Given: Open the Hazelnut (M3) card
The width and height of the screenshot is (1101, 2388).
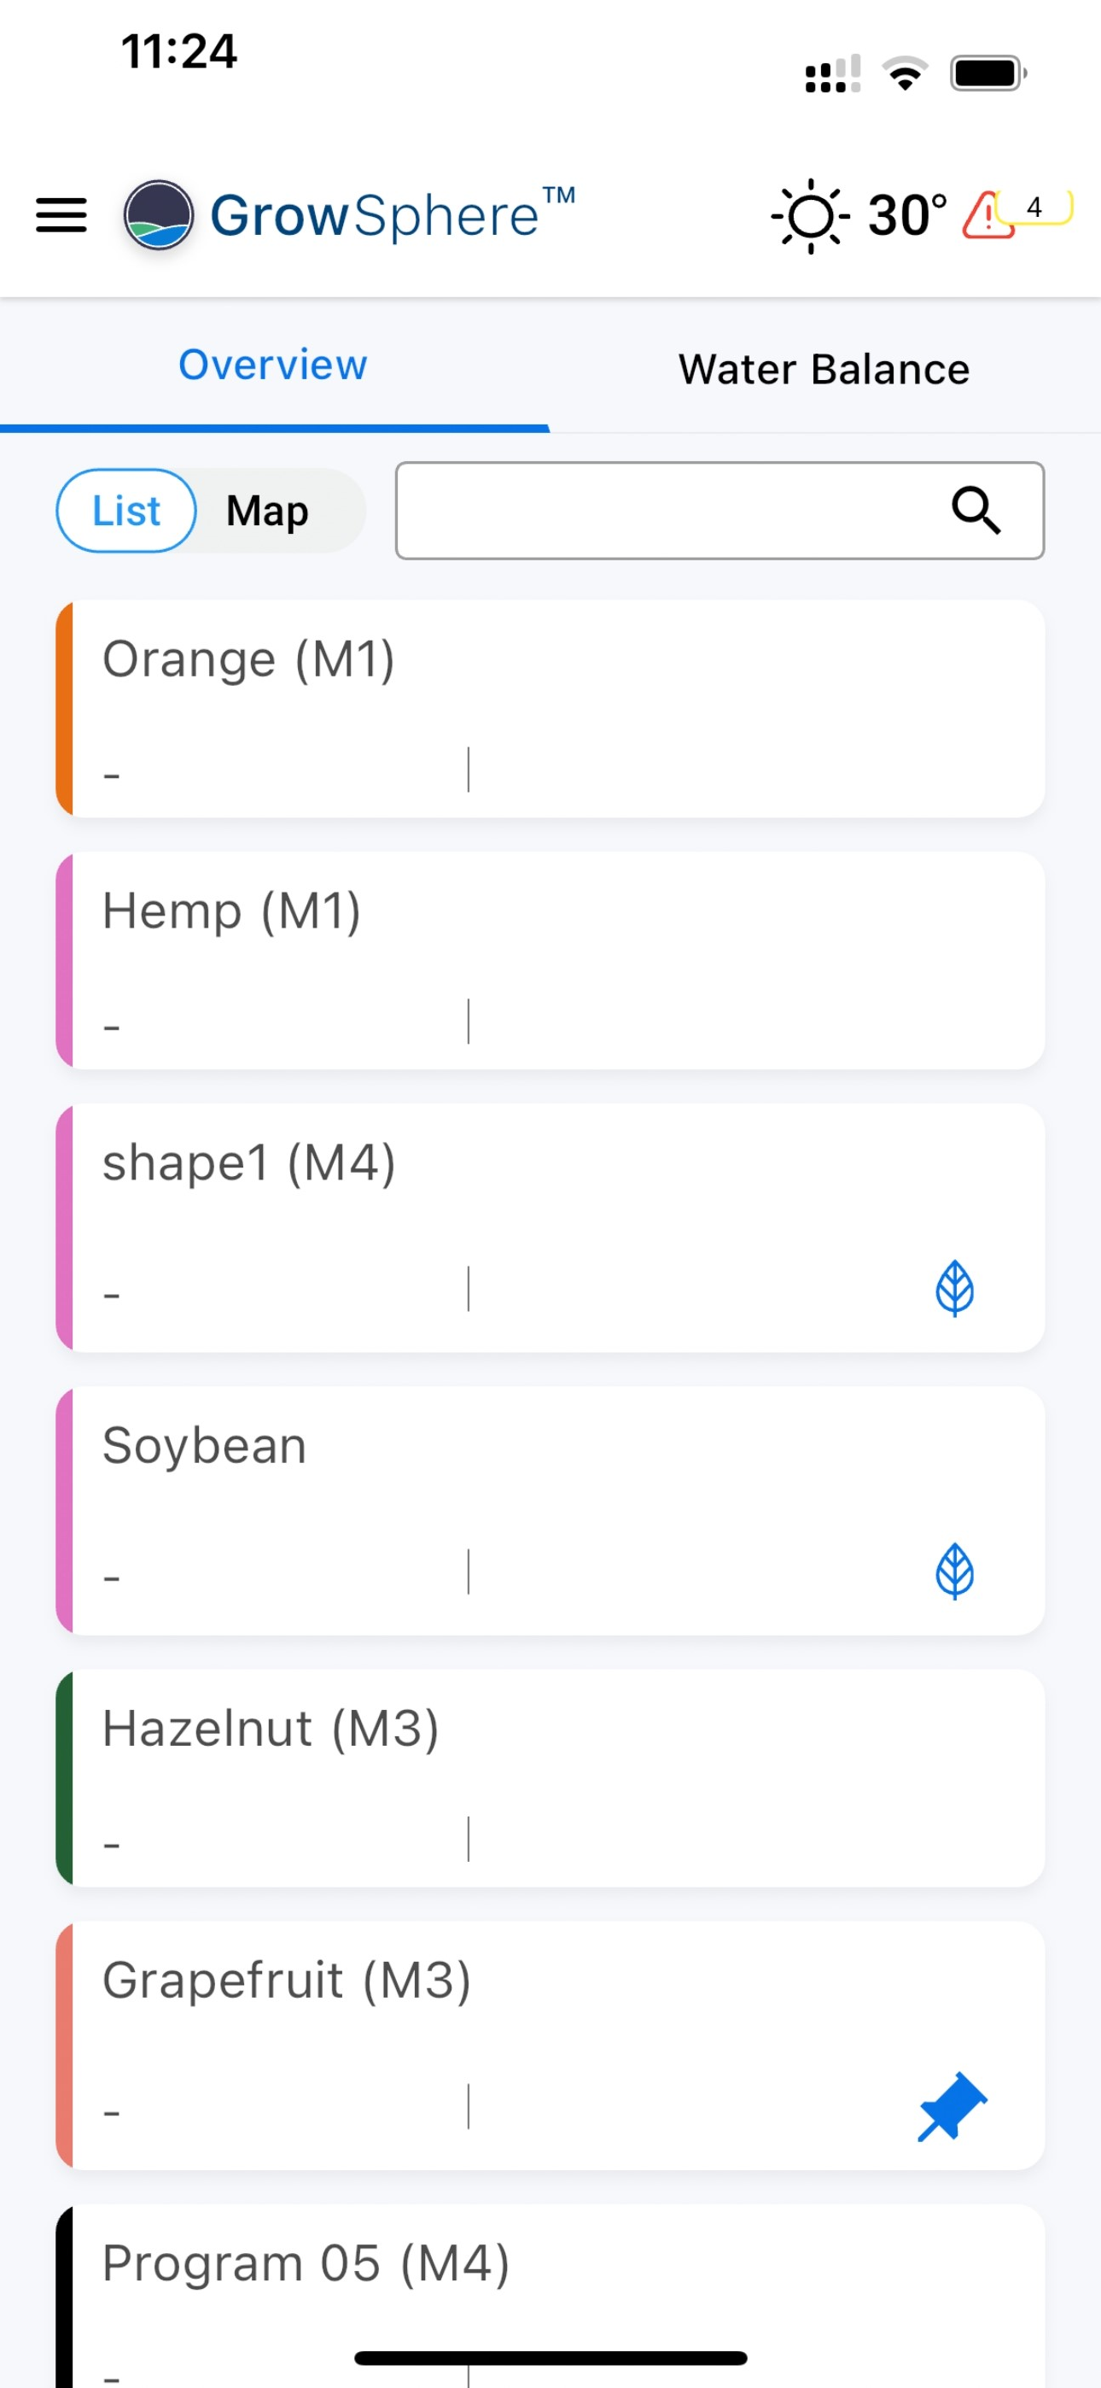Looking at the screenshot, I should click(x=550, y=1778).
